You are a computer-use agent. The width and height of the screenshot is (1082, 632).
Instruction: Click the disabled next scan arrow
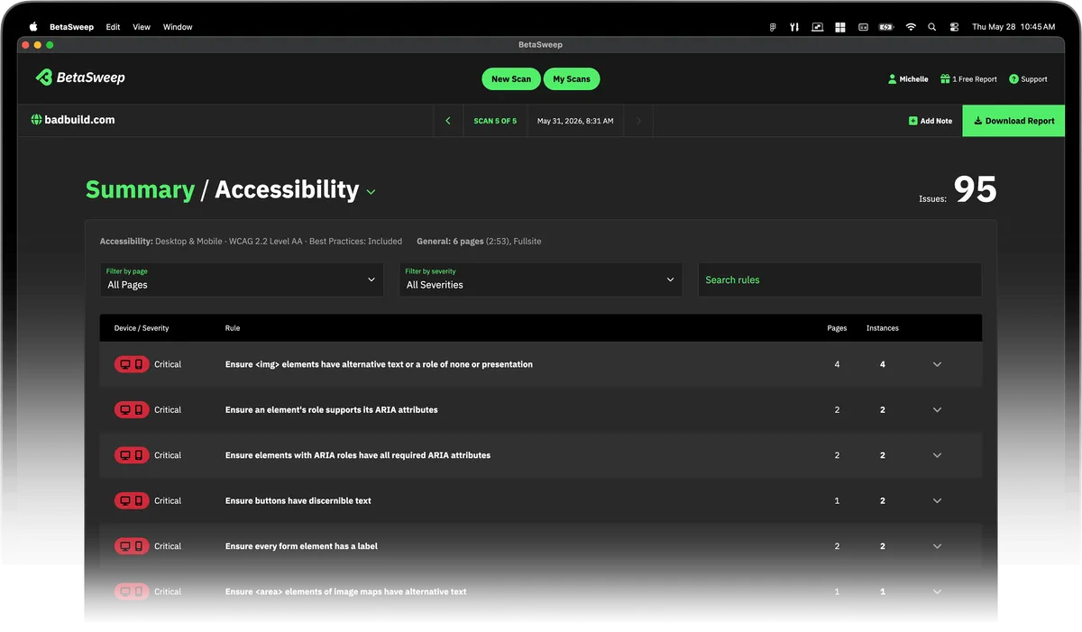638,121
